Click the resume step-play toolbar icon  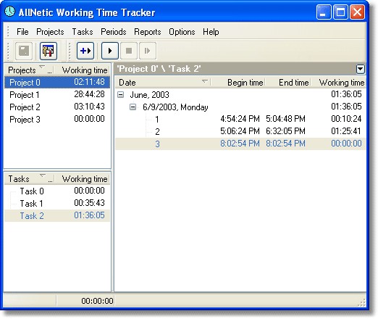point(148,51)
